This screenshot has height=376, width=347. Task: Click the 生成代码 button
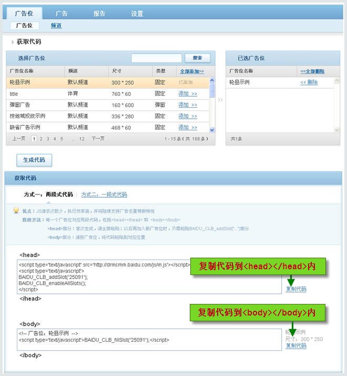[x=34, y=160]
